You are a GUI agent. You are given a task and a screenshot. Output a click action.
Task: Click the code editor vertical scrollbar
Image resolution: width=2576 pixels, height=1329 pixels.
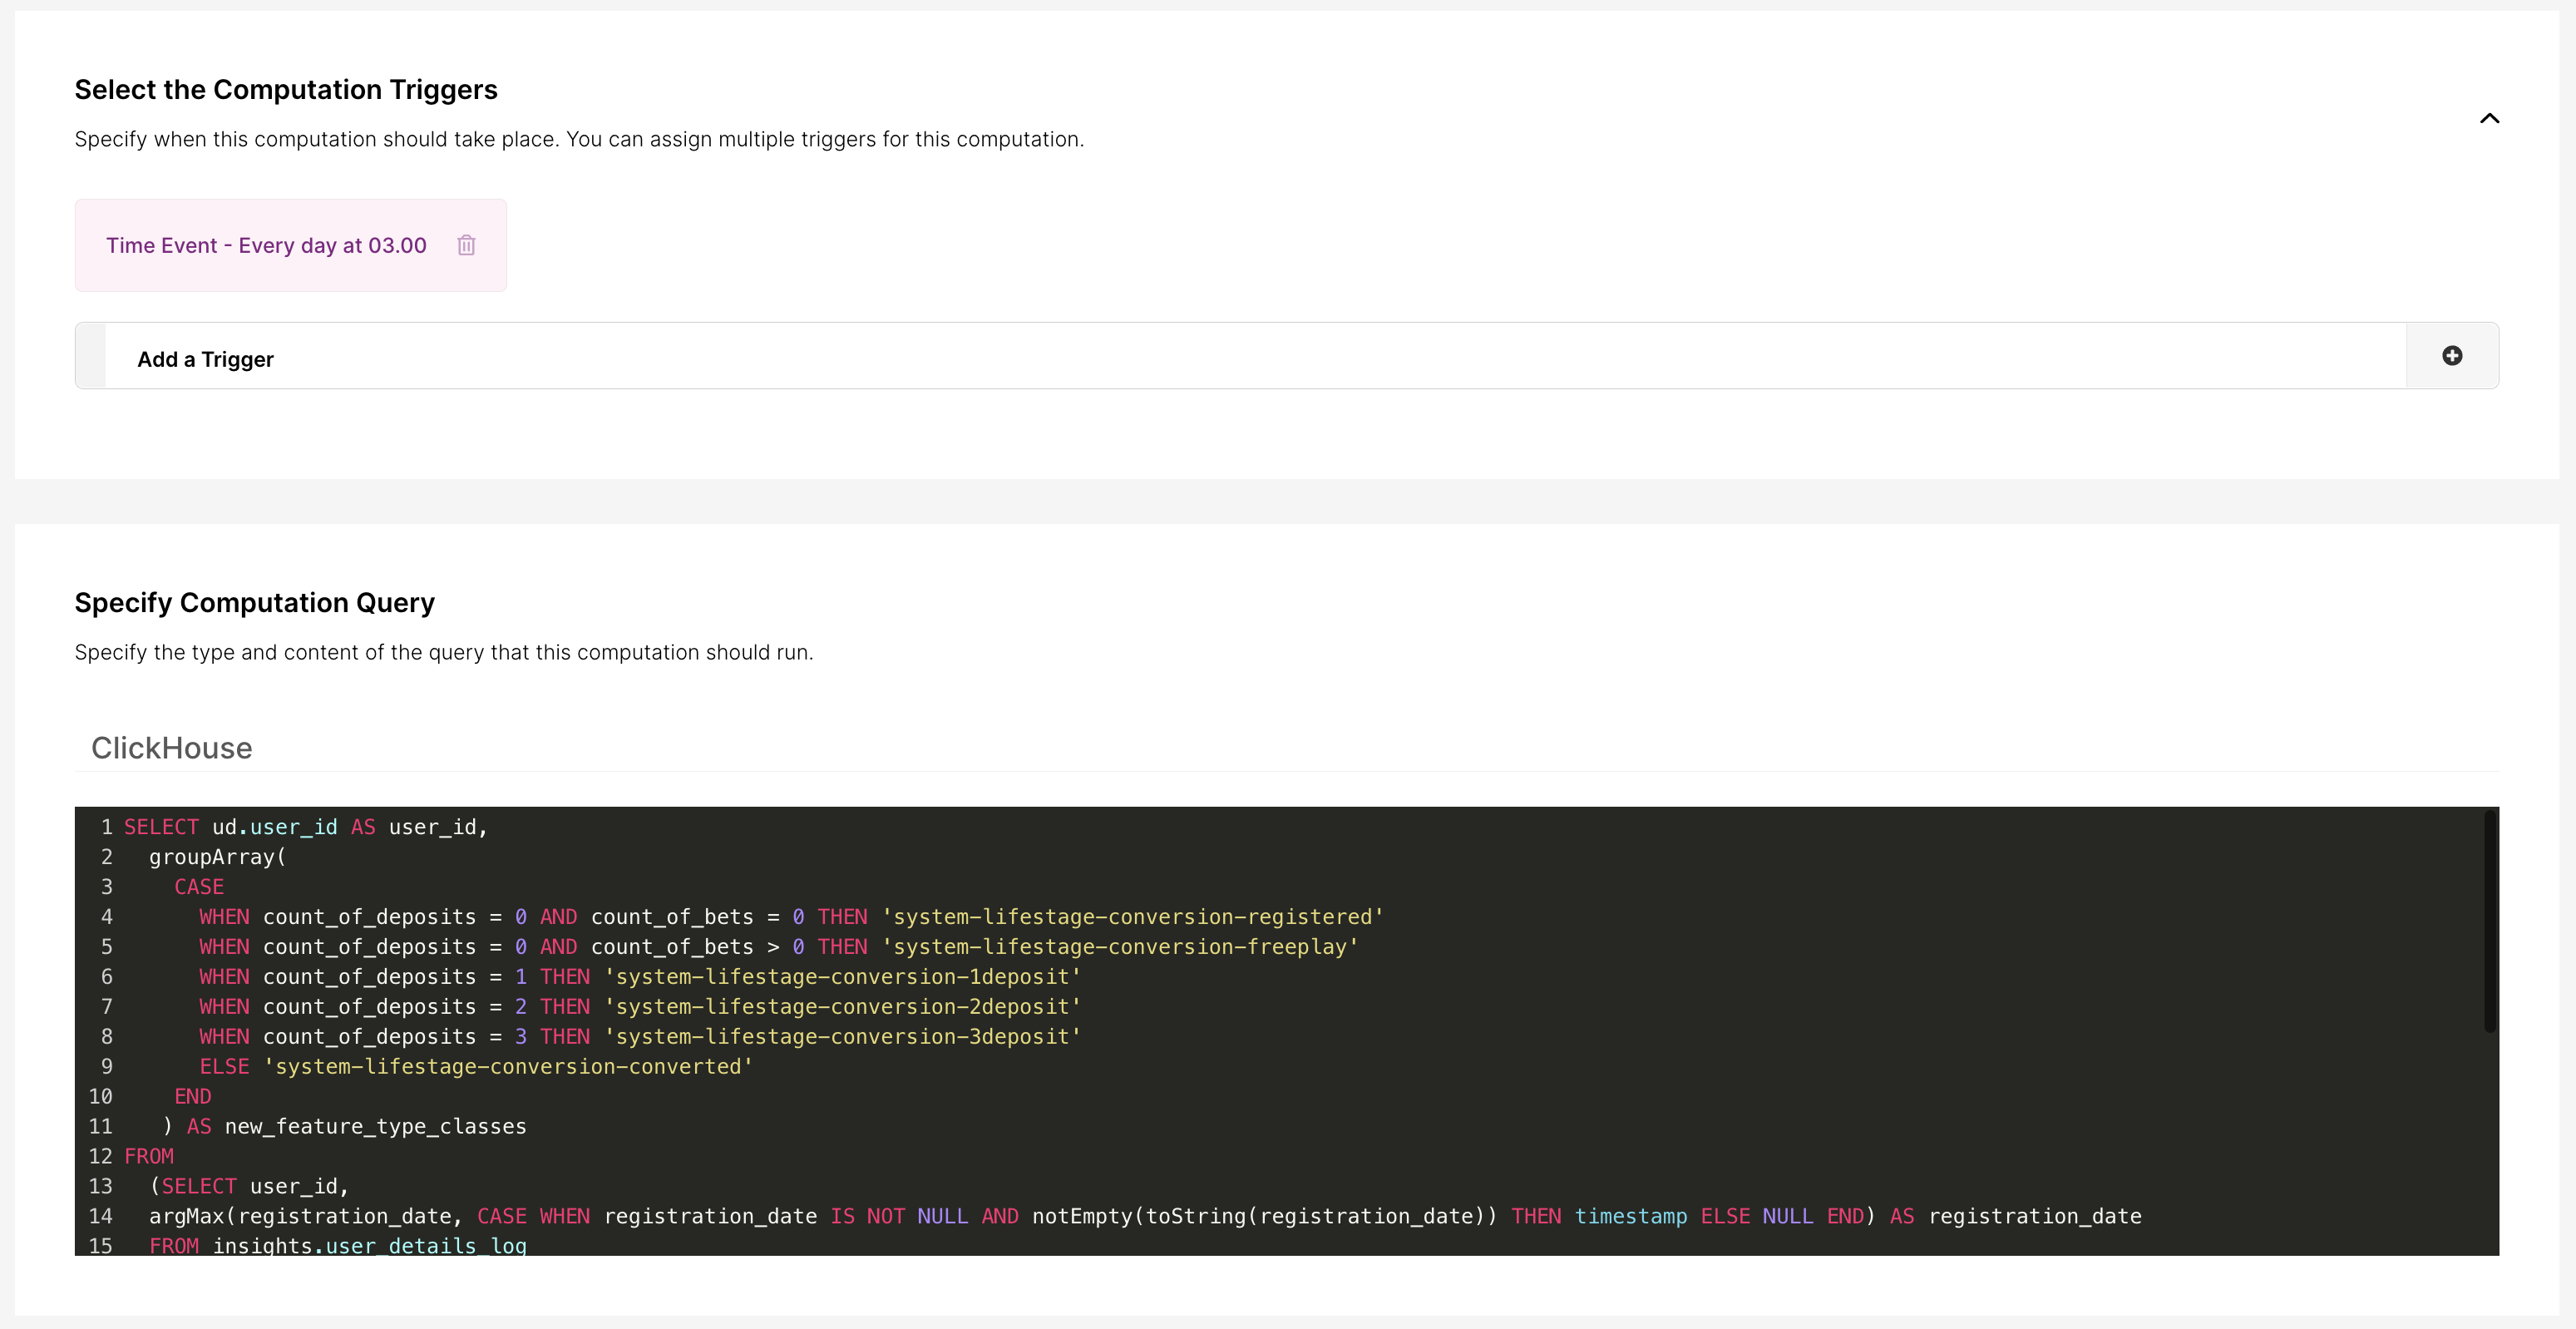pos(2489,920)
